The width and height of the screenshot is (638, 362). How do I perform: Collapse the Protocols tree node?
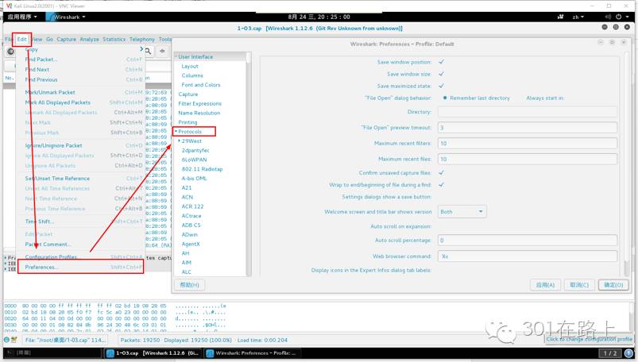tap(176, 132)
